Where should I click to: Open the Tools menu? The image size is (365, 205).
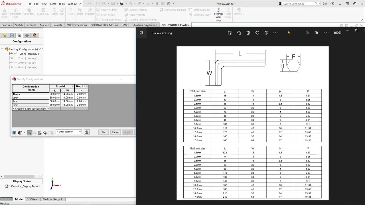point(62,4)
